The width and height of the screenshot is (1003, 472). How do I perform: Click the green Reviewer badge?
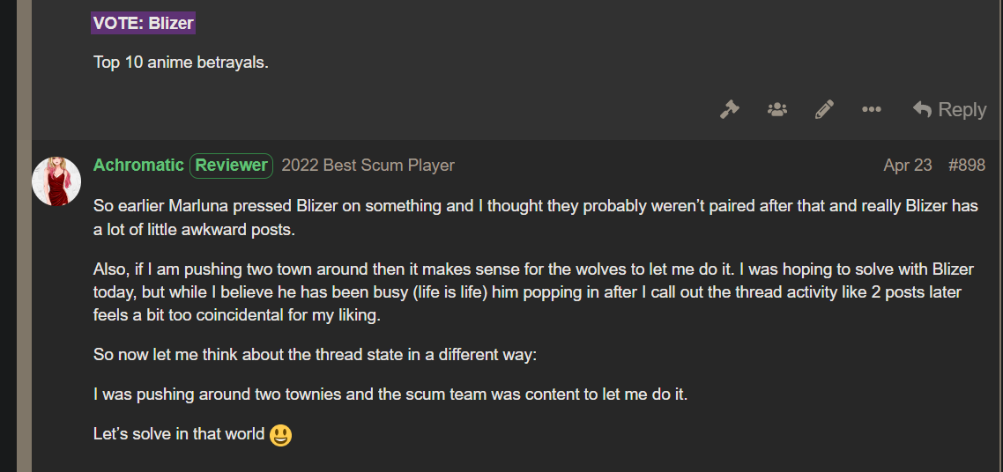[232, 166]
